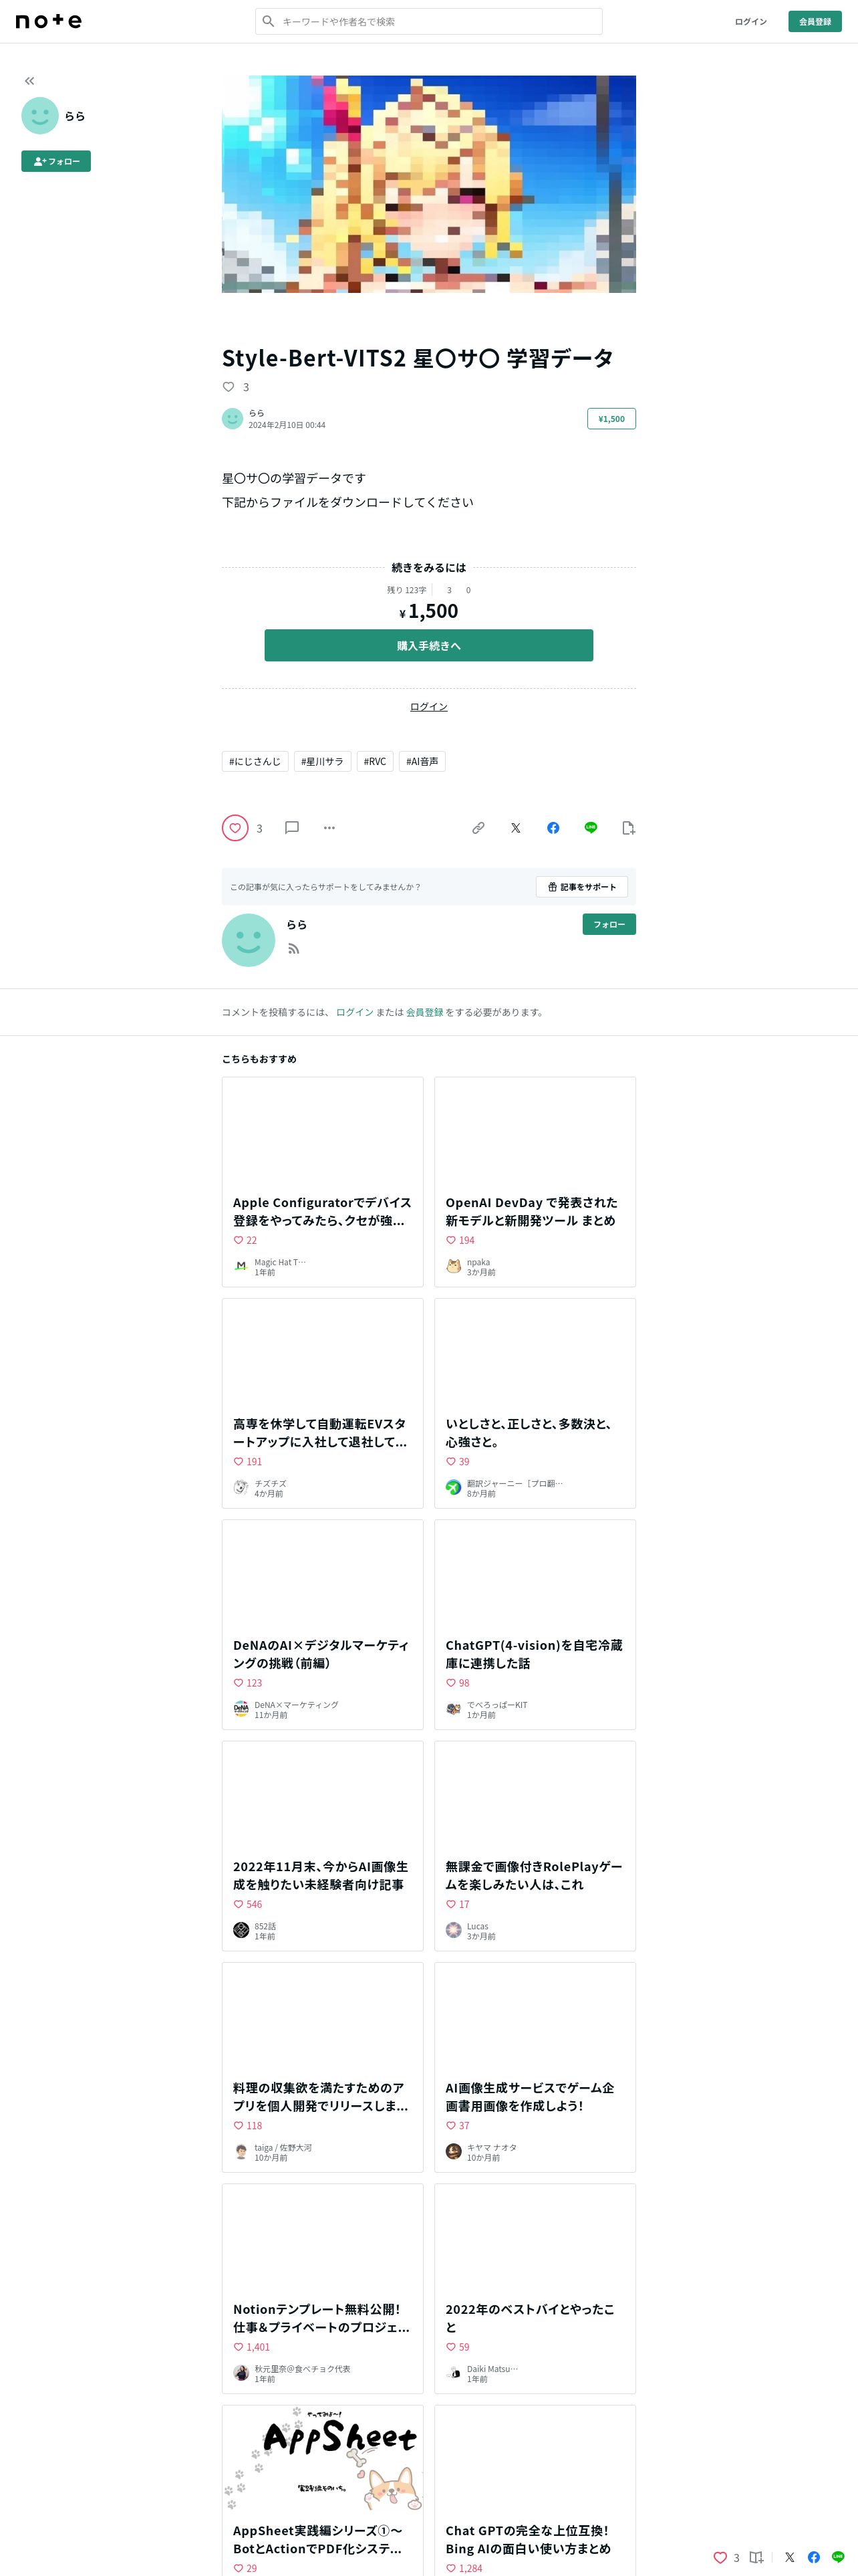Open DeNAのAI×デジタルマーケティング article

click(323, 1625)
